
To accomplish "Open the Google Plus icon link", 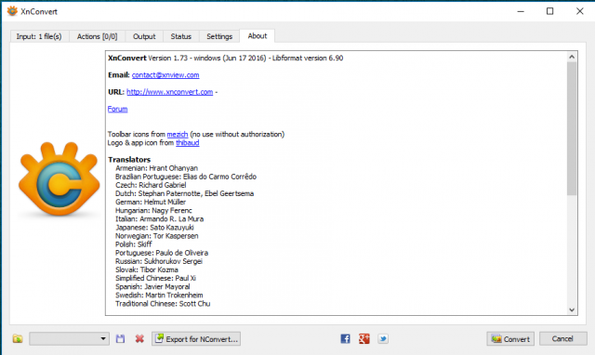I will [364, 338].
